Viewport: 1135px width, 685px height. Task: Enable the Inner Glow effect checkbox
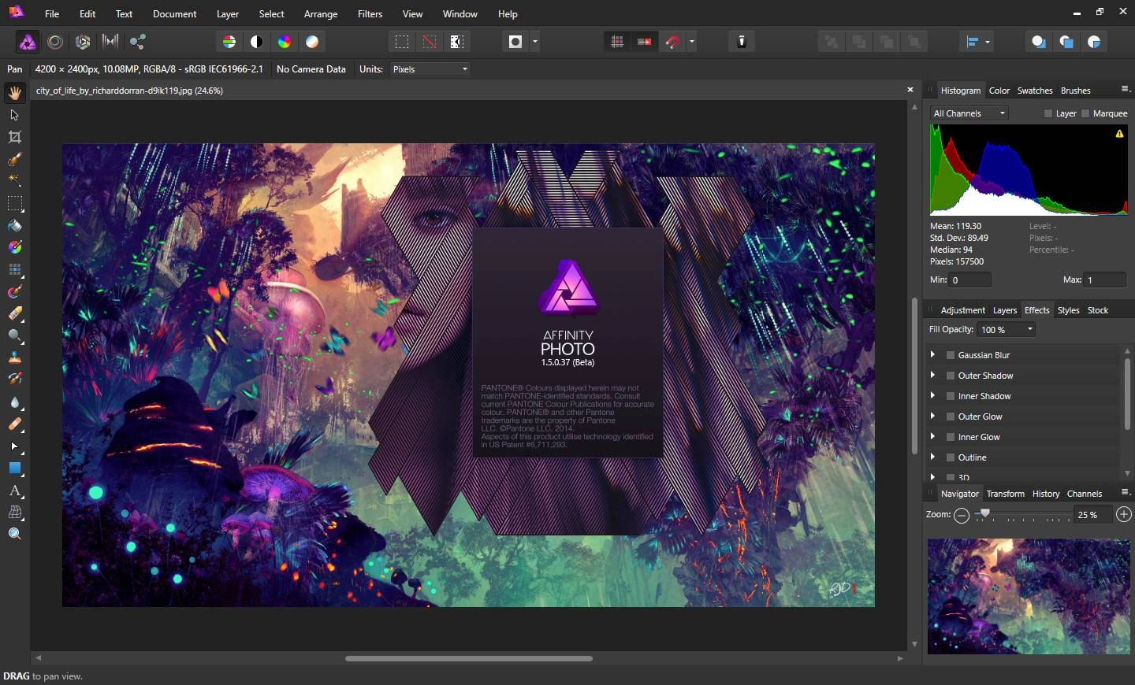[x=951, y=437]
